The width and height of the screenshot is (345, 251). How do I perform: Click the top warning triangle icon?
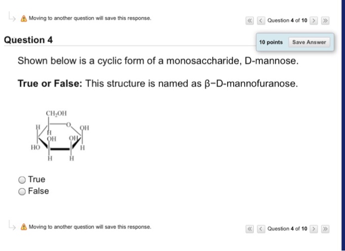(x=24, y=19)
